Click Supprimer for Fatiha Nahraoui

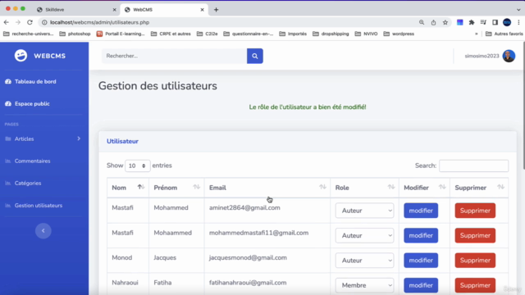coord(475,285)
